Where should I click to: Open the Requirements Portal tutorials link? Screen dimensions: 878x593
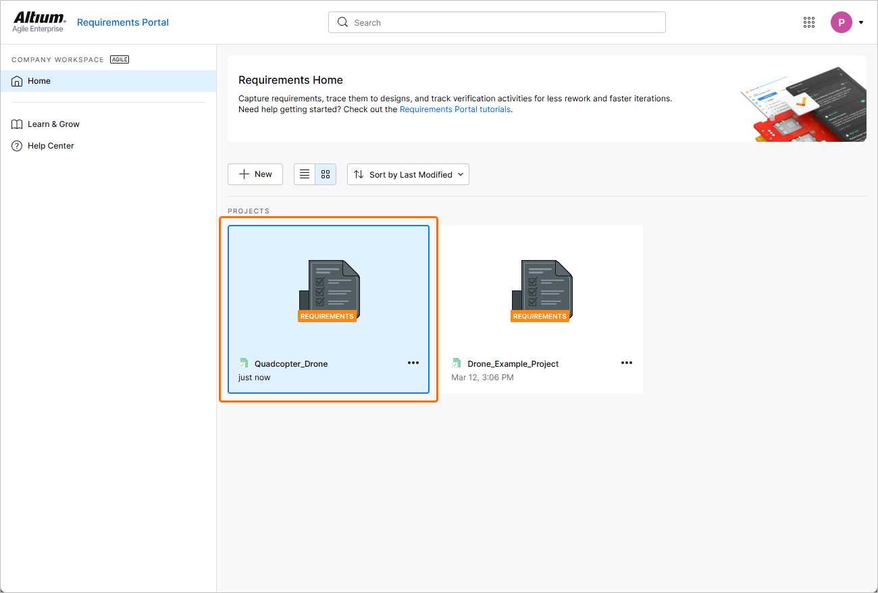click(455, 109)
